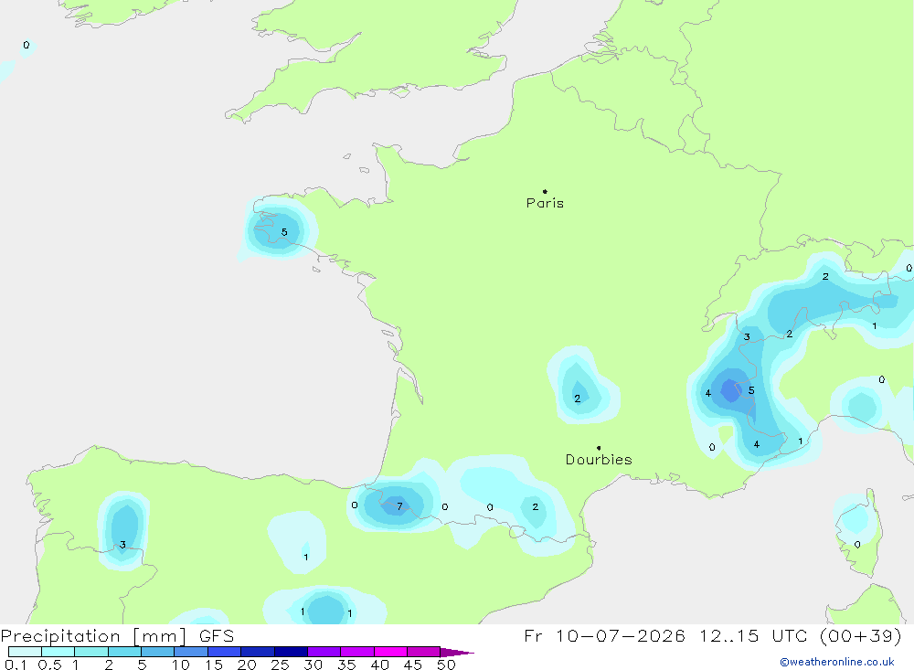Click the '35' legend scale label
This screenshot has height=670, width=914.
coord(346,665)
